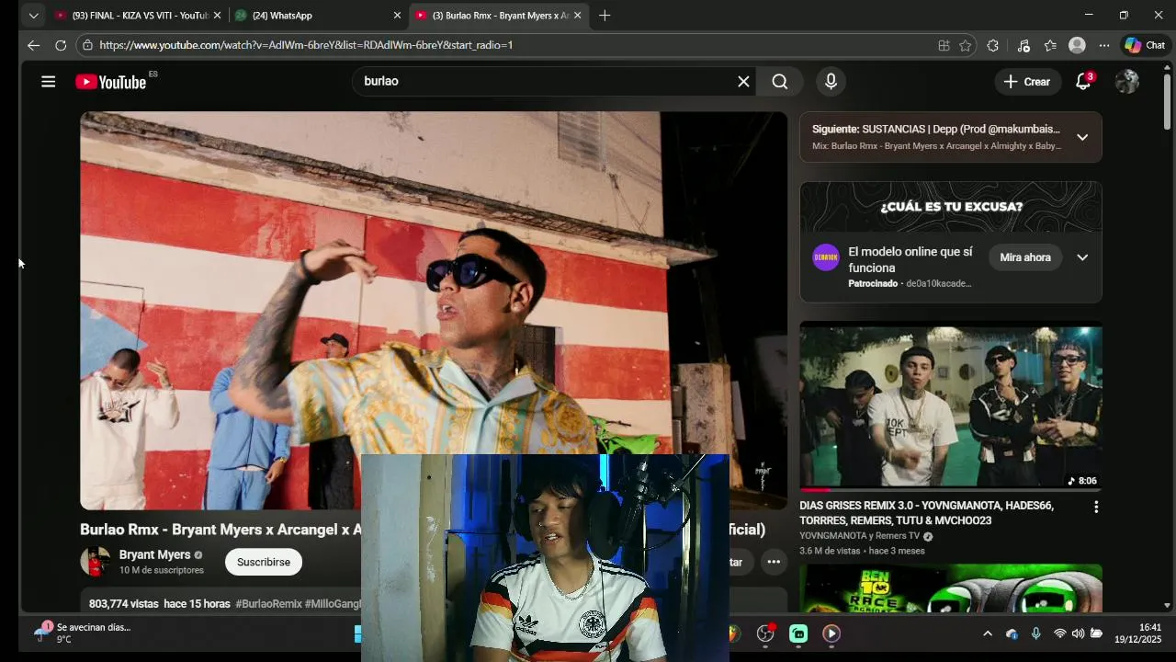Open the Crear upload menu
This screenshot has height=662, width=1176.
point(1027,82)
